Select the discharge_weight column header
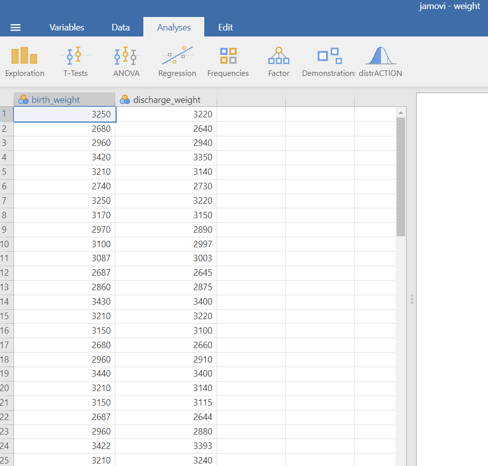Viewport: 488px width, 466px height. click(166, 100)
